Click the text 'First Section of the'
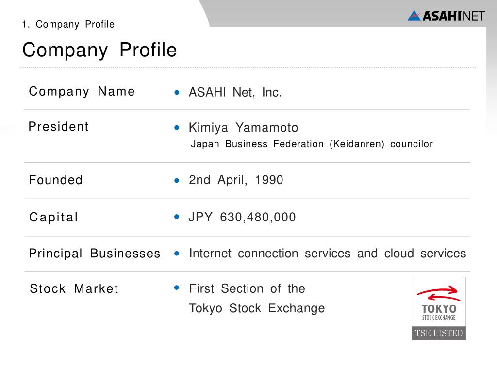497x373 pixels. pos(247,288)
